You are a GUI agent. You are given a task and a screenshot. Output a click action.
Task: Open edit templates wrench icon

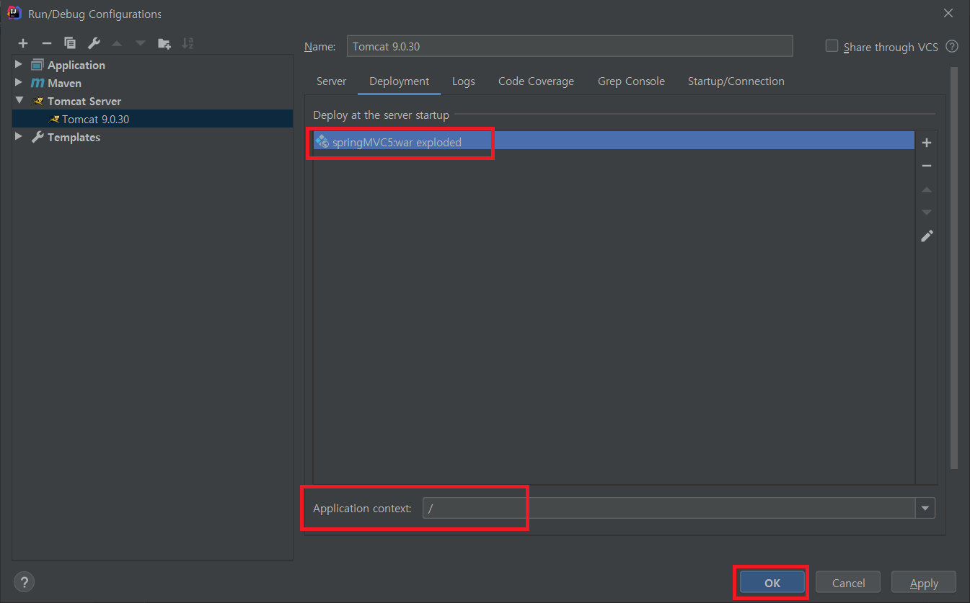[94, 43]
